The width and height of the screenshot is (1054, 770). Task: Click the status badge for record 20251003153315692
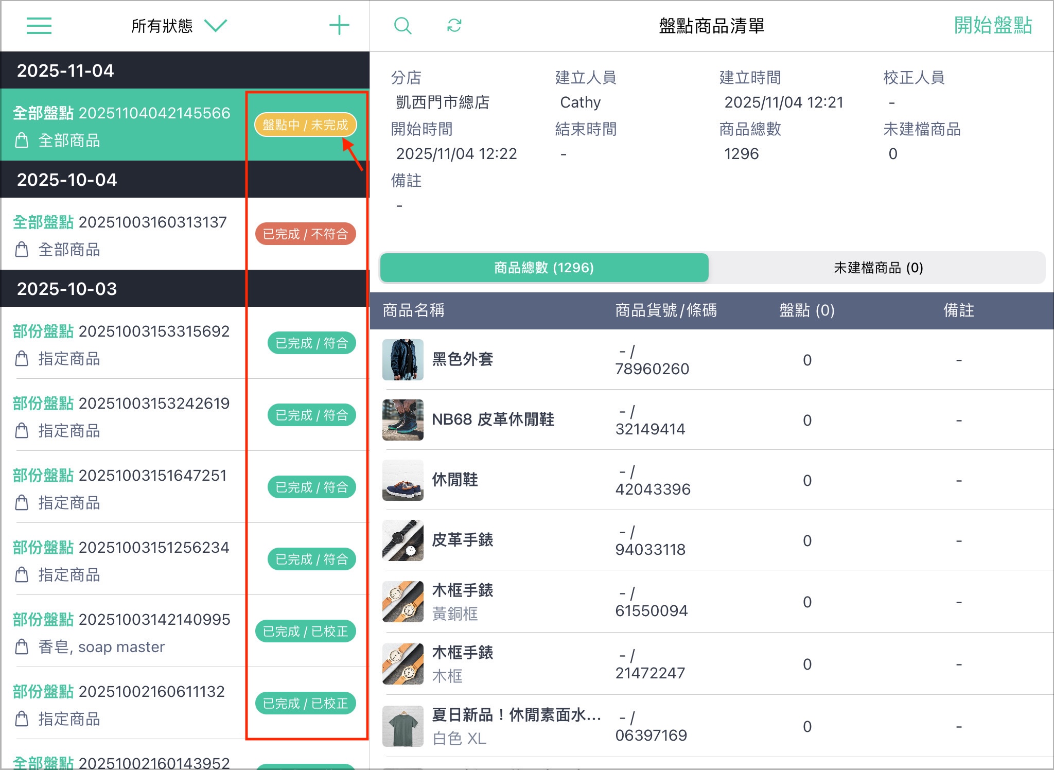[x=312, y=343]
